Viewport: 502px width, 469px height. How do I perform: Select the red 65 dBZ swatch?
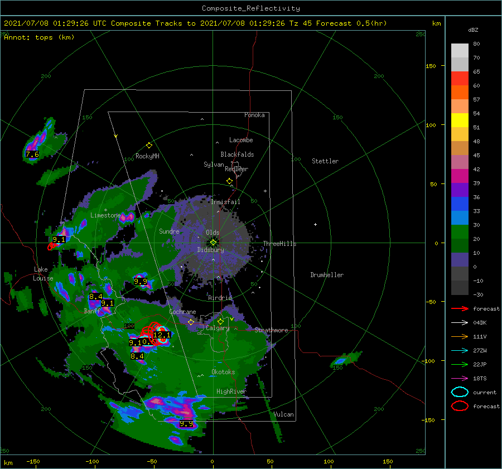[460, 79]
